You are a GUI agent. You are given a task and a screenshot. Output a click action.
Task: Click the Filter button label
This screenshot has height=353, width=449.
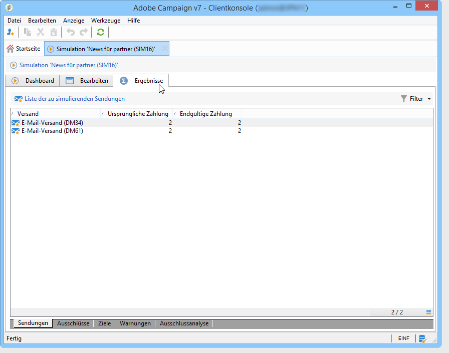416,99
